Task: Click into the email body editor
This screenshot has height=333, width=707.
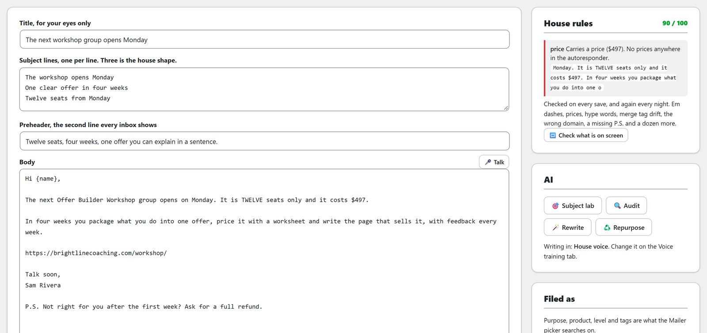Action: [264, 251]
